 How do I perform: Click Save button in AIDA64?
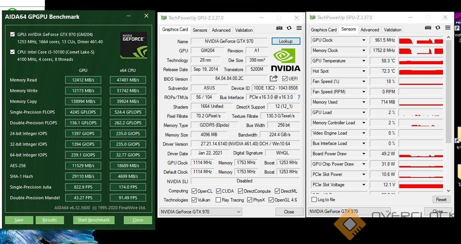[x=19, y=220]
